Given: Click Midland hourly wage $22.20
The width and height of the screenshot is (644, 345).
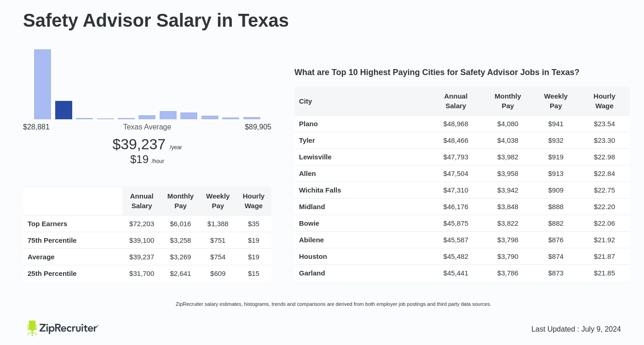Looking at the screenshot, I should coord(604,207).
